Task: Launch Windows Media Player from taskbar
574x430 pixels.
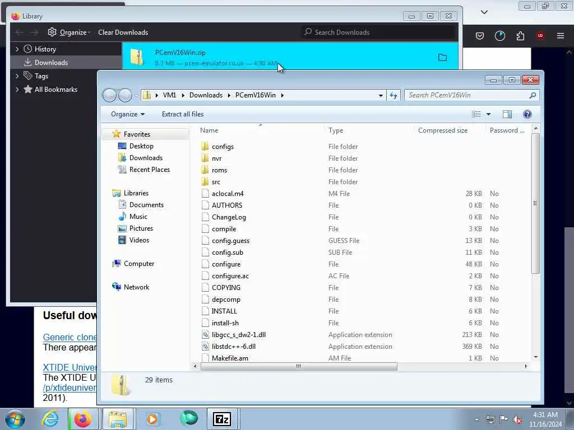Action: [152, 419]
